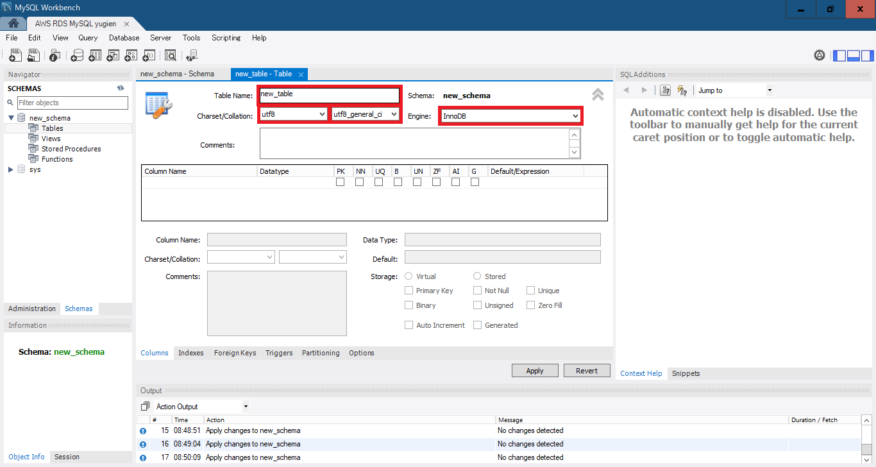Click the Table Name input field
The image size is (876, 467).
point(329,95)
